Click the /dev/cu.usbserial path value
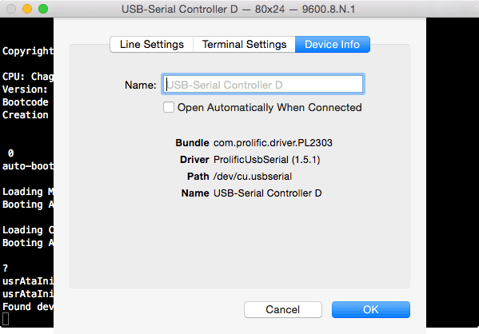The height and width of the screenshot is (334, 479). 253,177
